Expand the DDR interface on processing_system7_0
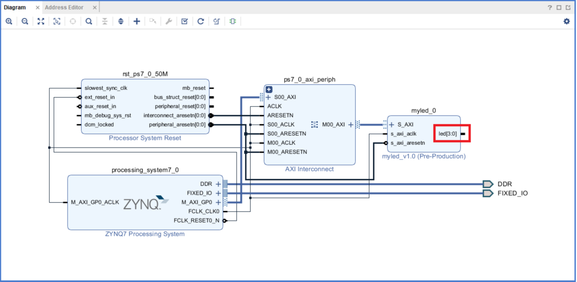Image resolution: width=577 pixels, height=282 pixels. click(x=218, y=184)
